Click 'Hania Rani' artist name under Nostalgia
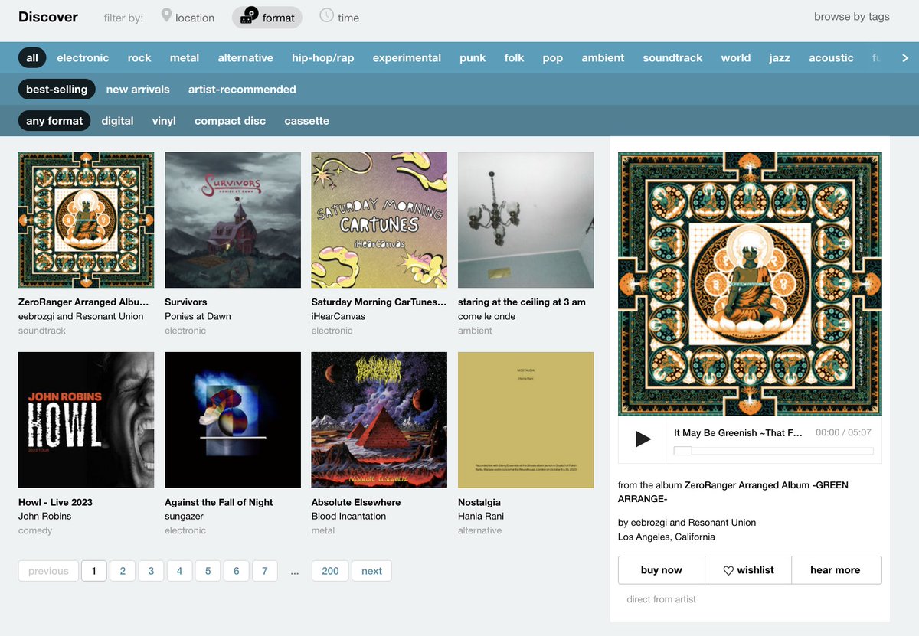This screenshot has width=919, height=636. coord(481,516)
